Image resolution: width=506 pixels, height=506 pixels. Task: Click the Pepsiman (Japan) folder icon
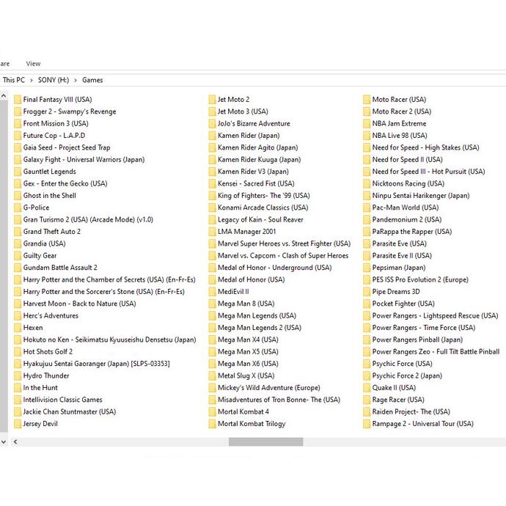(x=367, y=268)
